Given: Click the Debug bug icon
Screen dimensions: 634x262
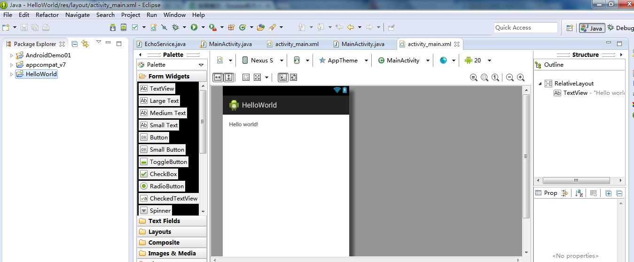Looking at the screenshot, I should pos(175,28).
